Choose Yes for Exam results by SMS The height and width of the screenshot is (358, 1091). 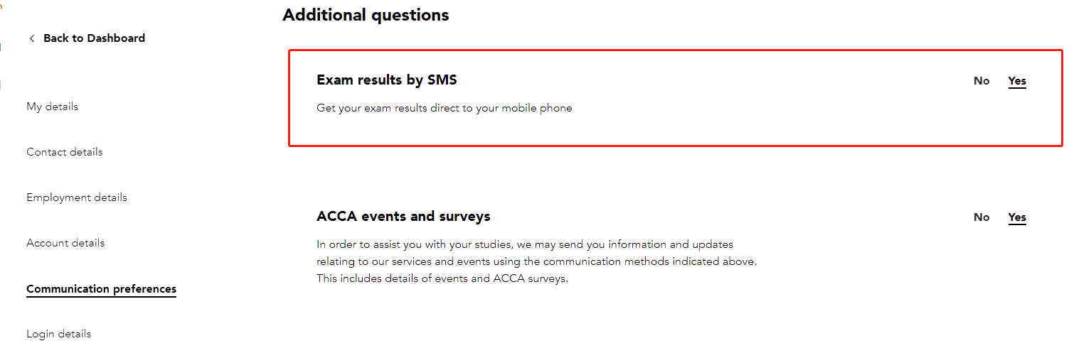(x=1017, y=81)
